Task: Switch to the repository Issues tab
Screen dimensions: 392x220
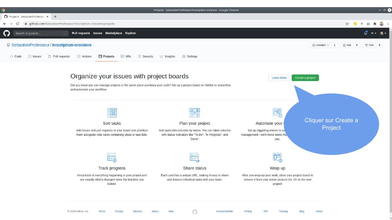Action: [35, 57]
